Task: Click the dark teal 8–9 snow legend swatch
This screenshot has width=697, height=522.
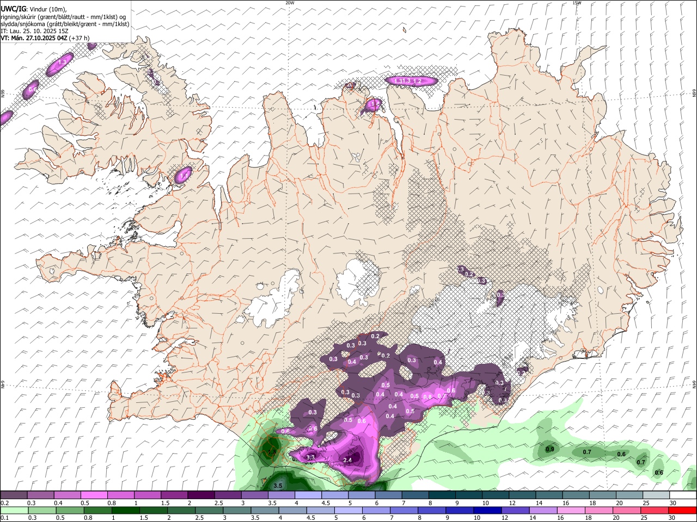Action: (x=442, y=495)
